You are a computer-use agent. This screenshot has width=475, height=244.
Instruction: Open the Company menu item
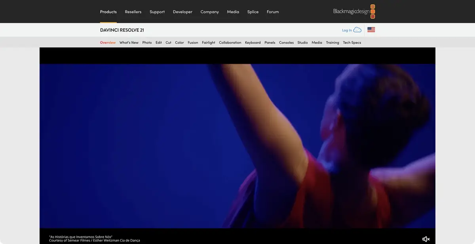point(209,12)
